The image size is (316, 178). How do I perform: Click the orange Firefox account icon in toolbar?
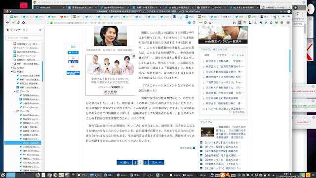point(282,23)
